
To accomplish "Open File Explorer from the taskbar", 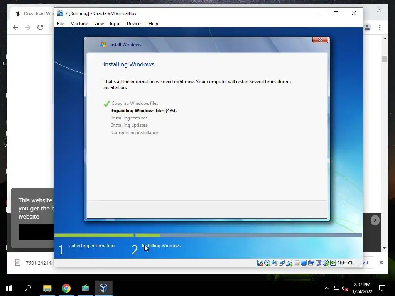I will [x=47, y=288].
